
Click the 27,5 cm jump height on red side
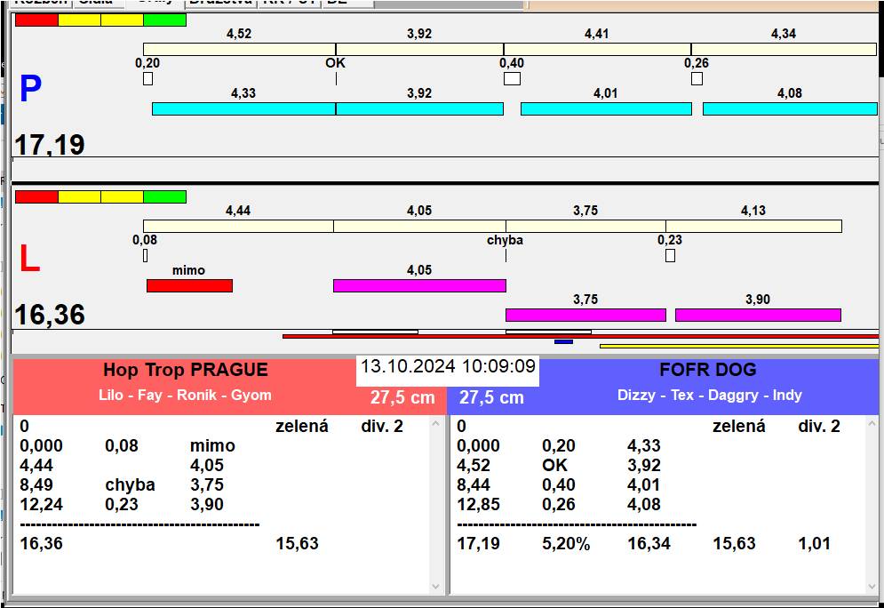point(402,397)
